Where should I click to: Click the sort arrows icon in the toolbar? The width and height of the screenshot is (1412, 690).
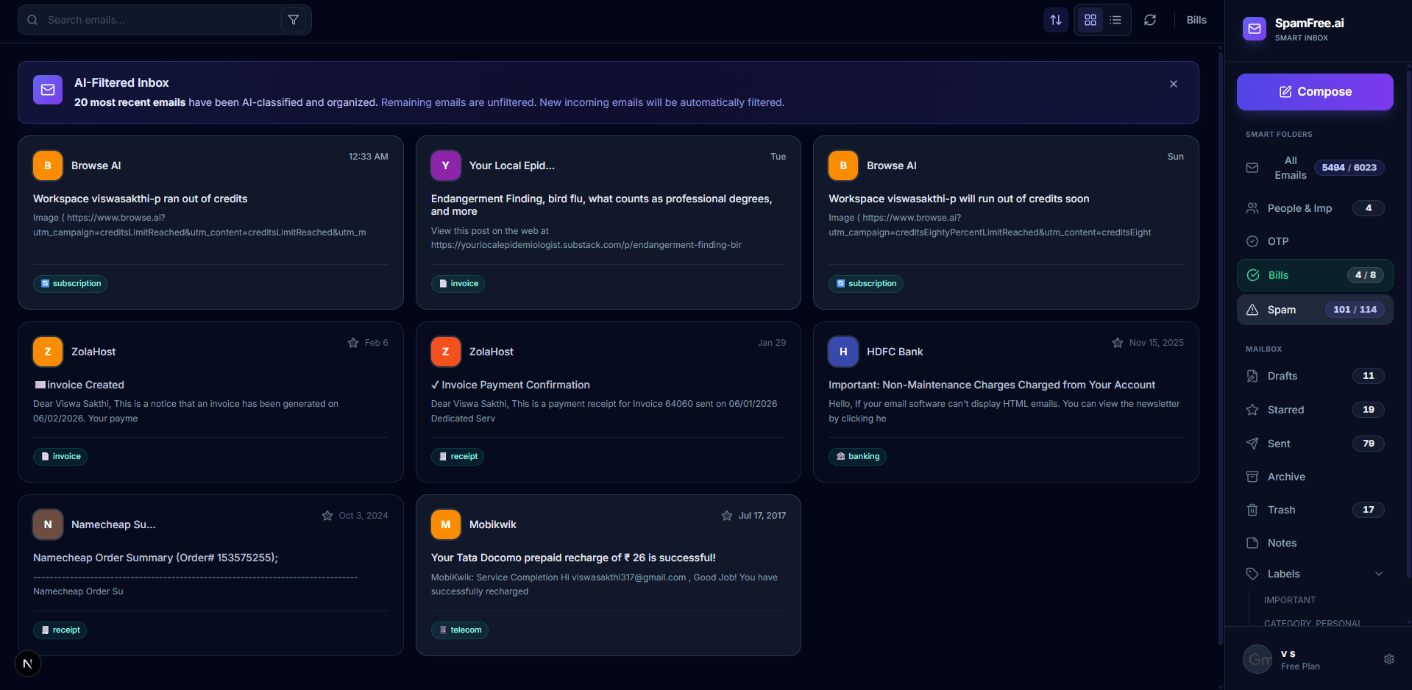1055,20
